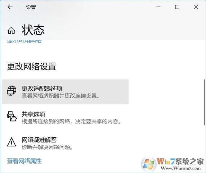Minimize the Settings window
The height and width of the screenshot is (173, 206).
(159, 7)
